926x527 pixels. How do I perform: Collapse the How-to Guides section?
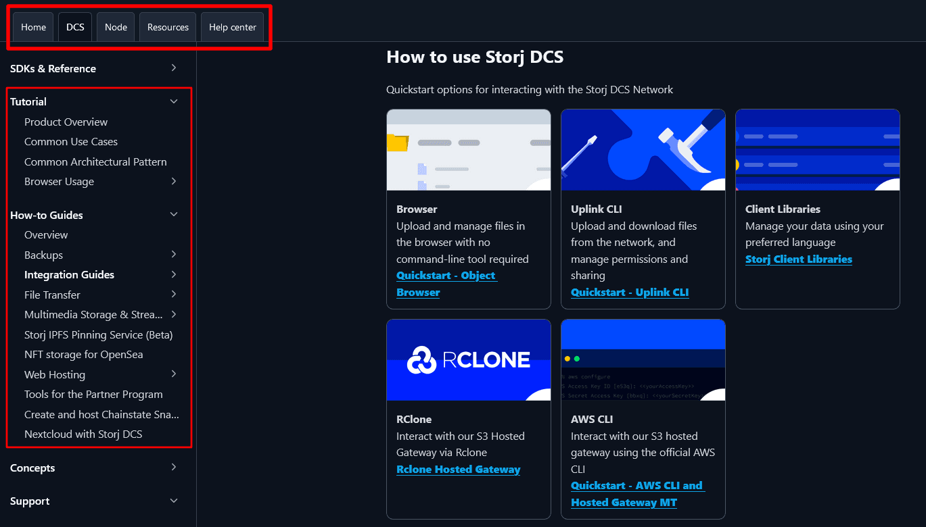tap(174, 215)
